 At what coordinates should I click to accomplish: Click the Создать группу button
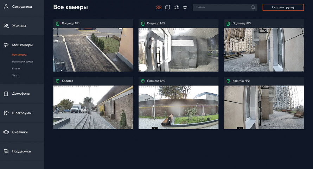pyautogui.click(x=283, y=7)
